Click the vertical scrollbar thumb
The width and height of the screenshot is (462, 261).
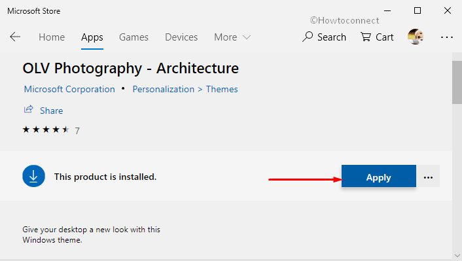click(x=457, y=82)
